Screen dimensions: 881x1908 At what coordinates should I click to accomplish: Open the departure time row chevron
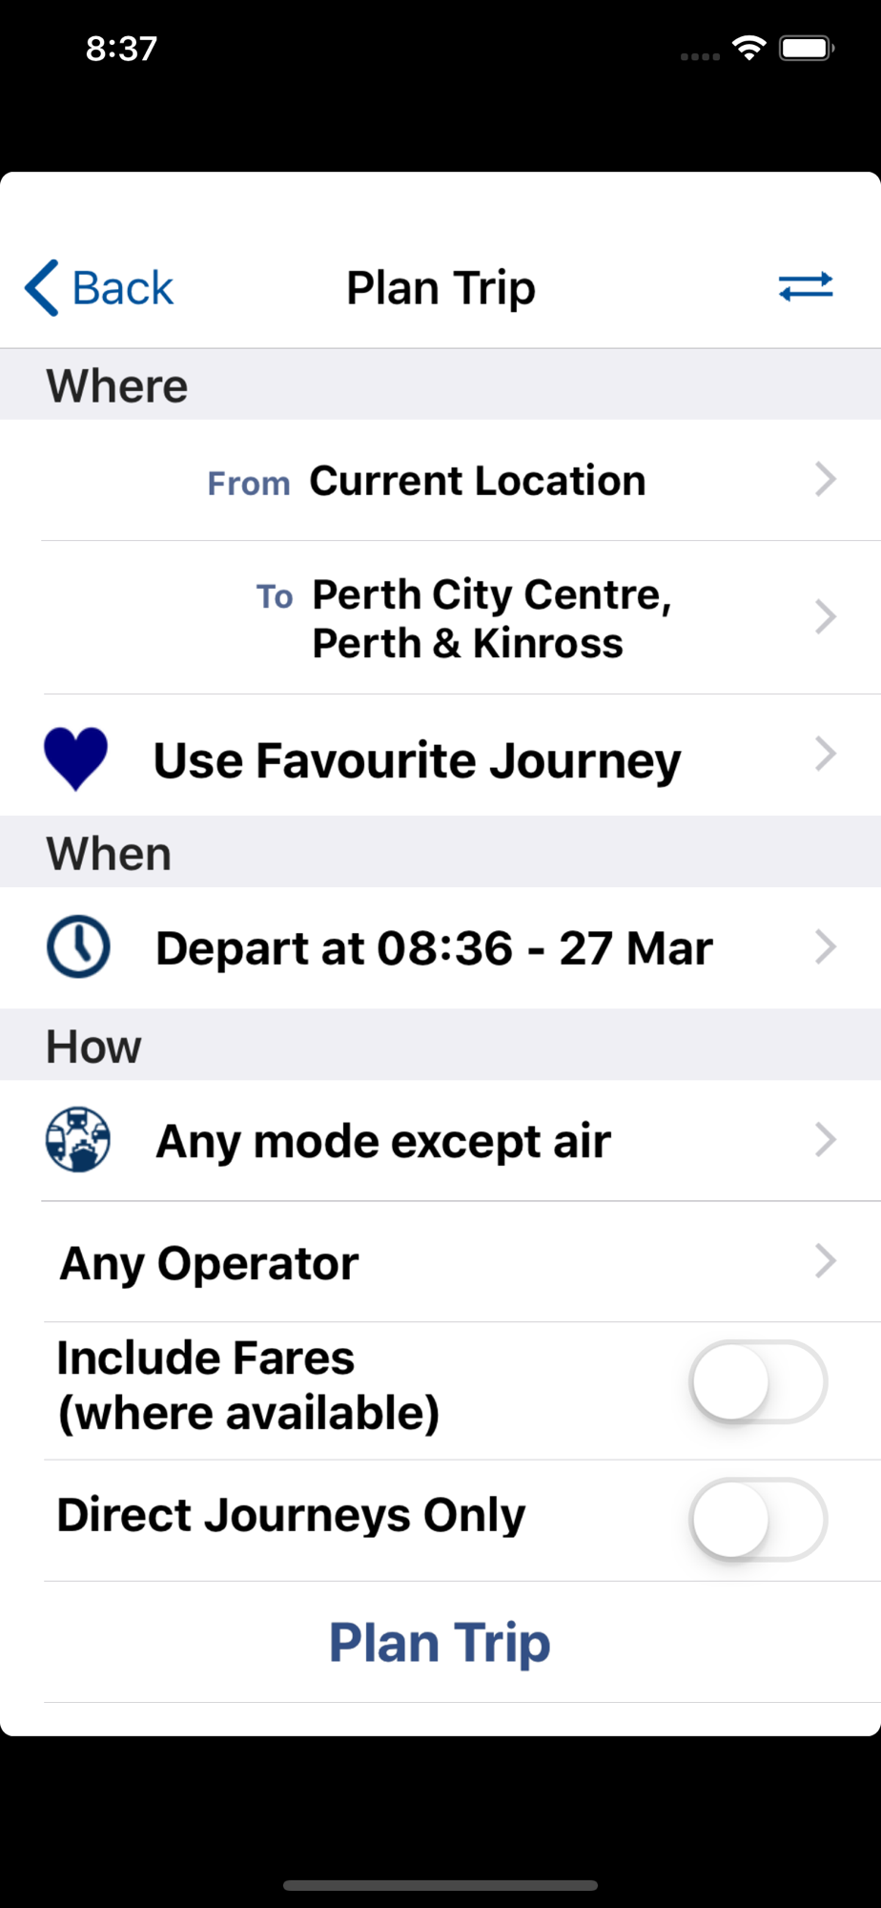pos(826,947)
